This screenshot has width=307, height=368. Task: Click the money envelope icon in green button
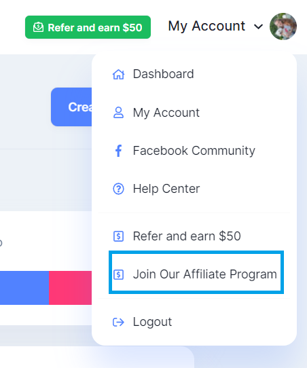tap(38, 27)
